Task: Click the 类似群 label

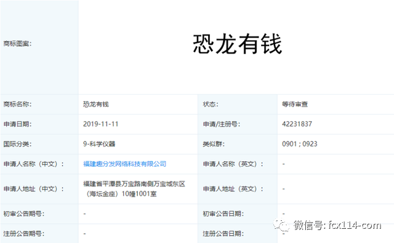Action: [x=214, y=144]
